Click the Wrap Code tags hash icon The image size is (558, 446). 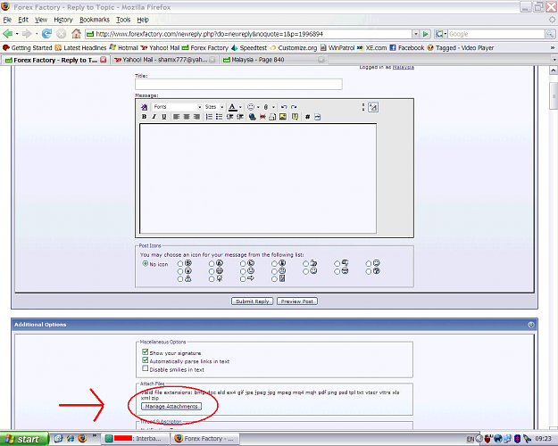click(307, 117)
